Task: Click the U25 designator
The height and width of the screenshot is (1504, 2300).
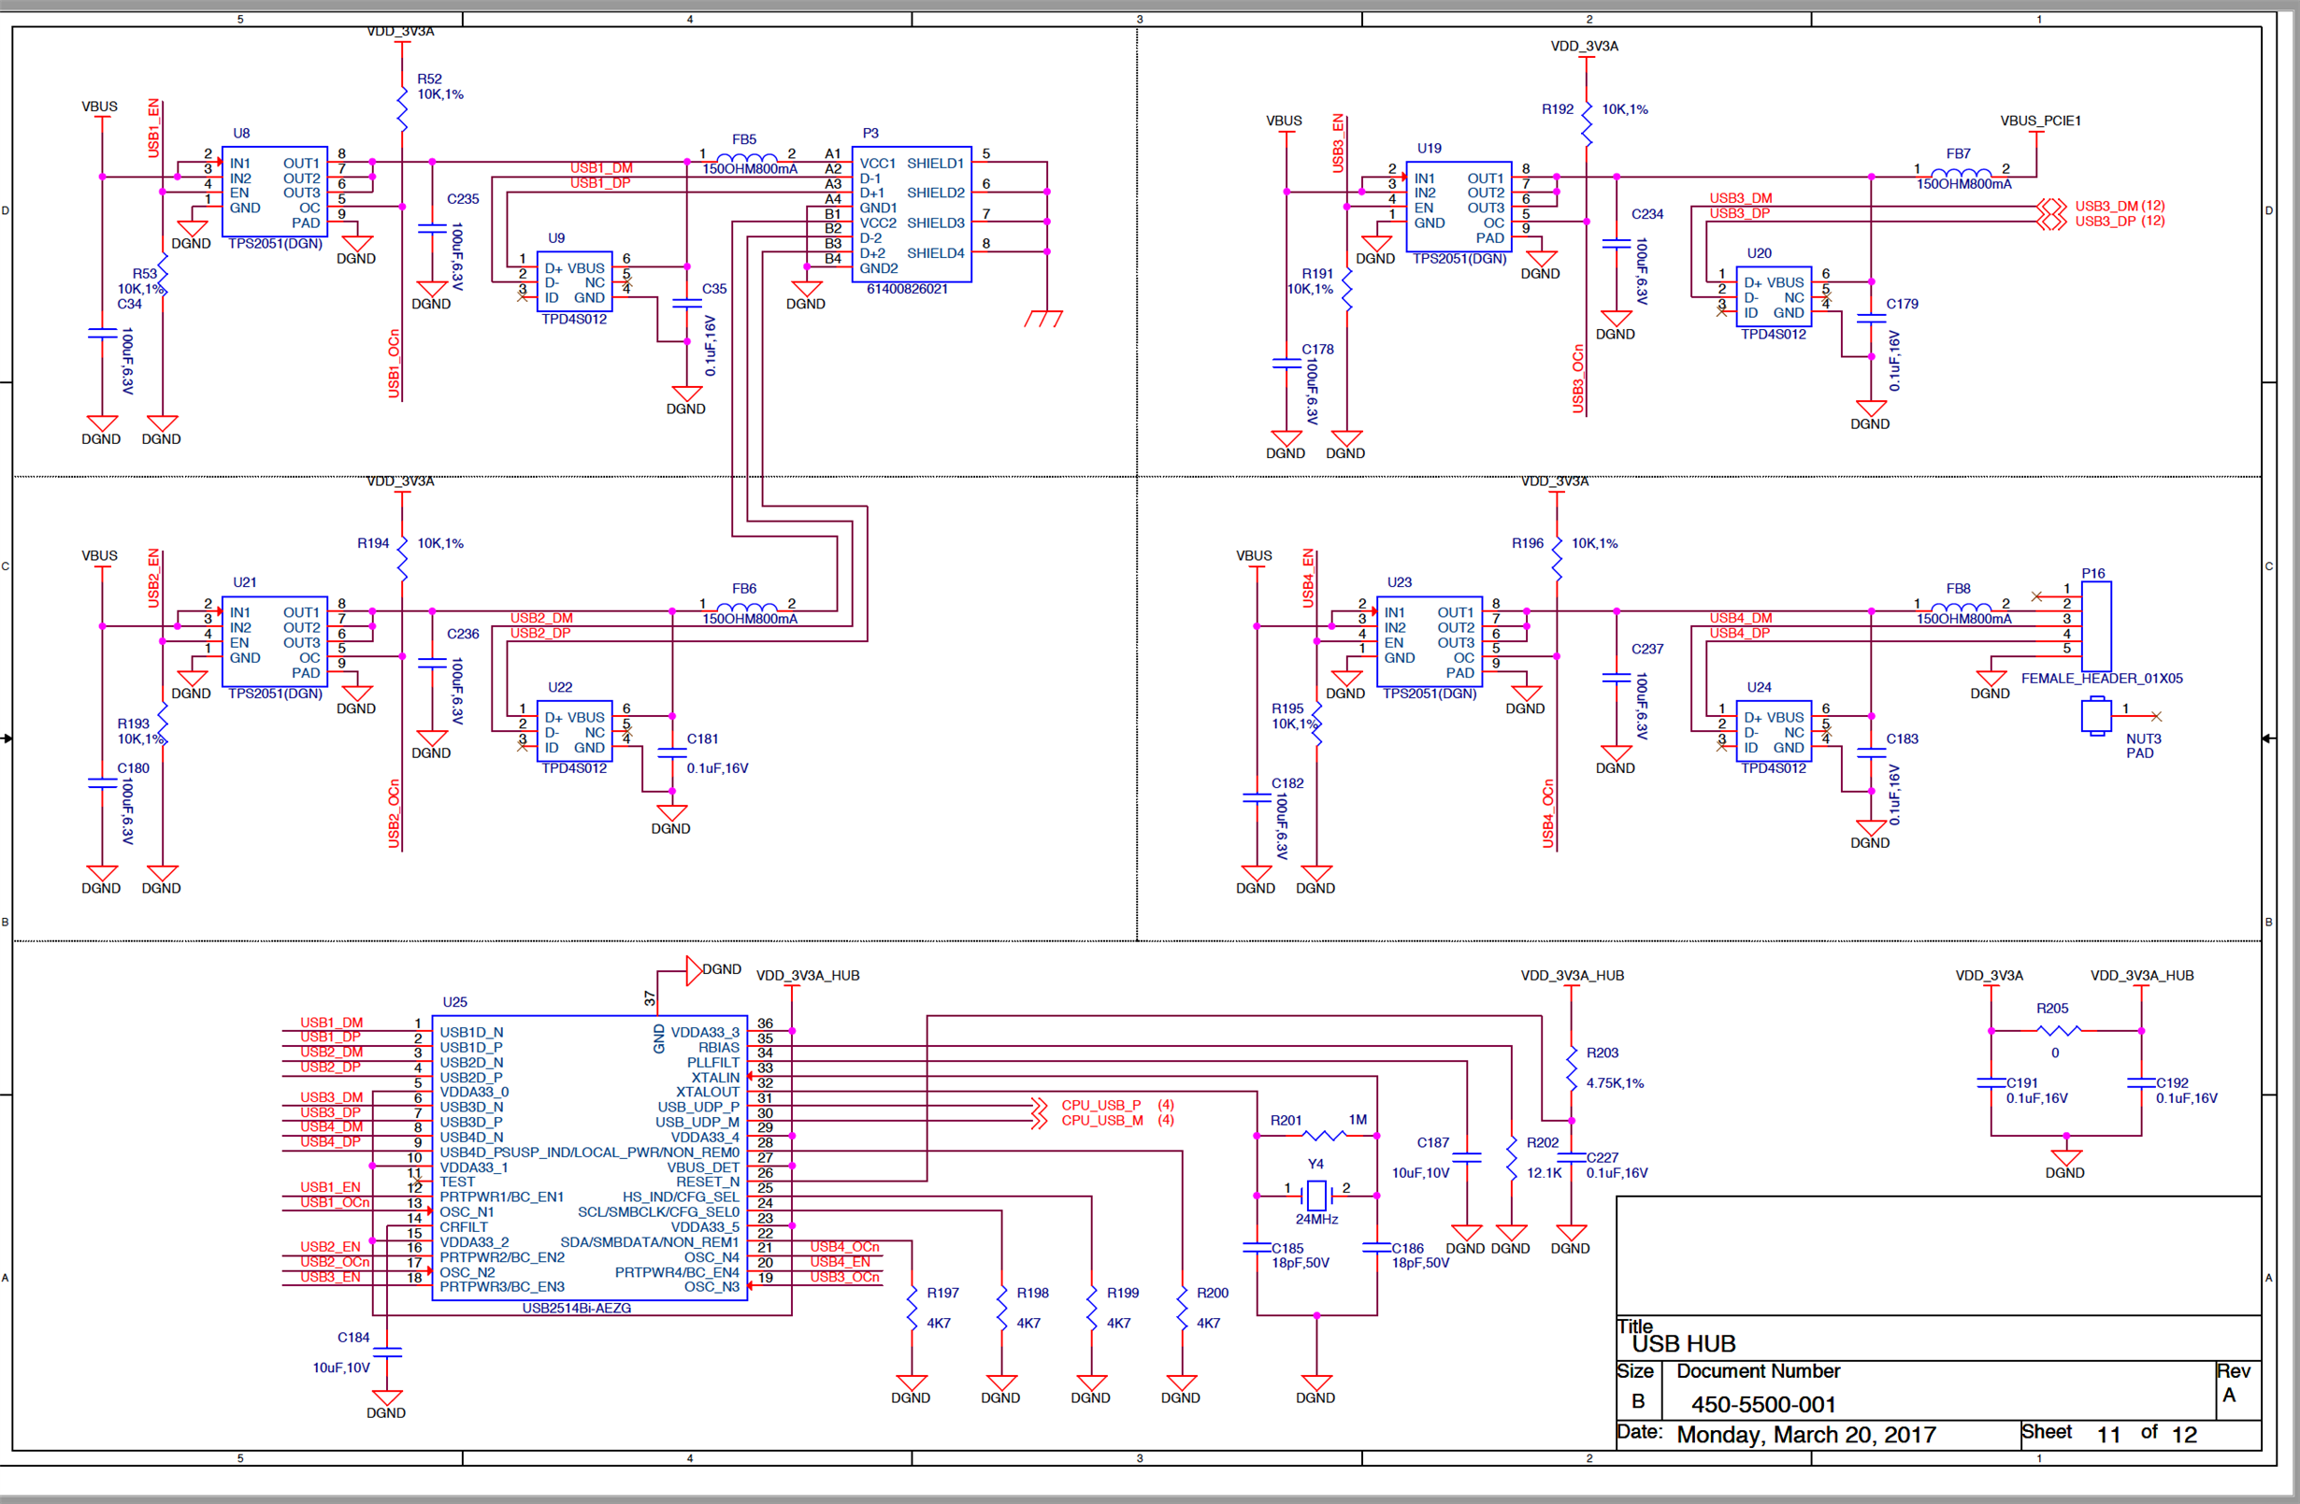Action: point(454,1003)
